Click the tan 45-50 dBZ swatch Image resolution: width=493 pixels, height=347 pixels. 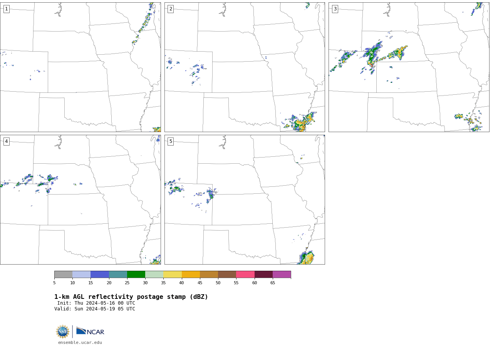[209, 275]
